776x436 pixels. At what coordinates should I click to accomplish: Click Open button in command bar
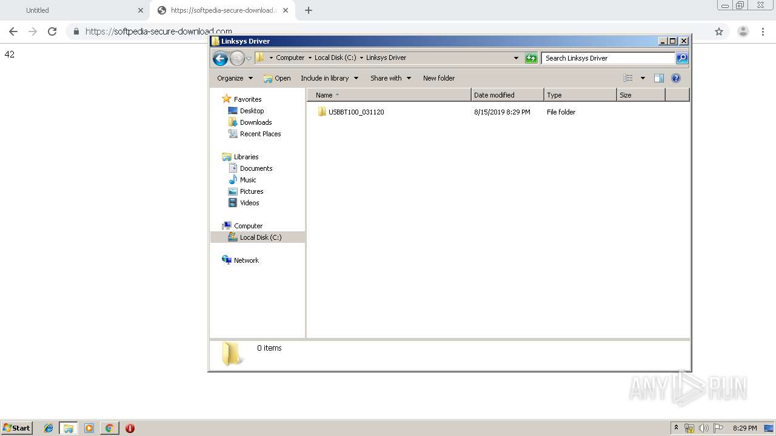(x=276, y=78)
